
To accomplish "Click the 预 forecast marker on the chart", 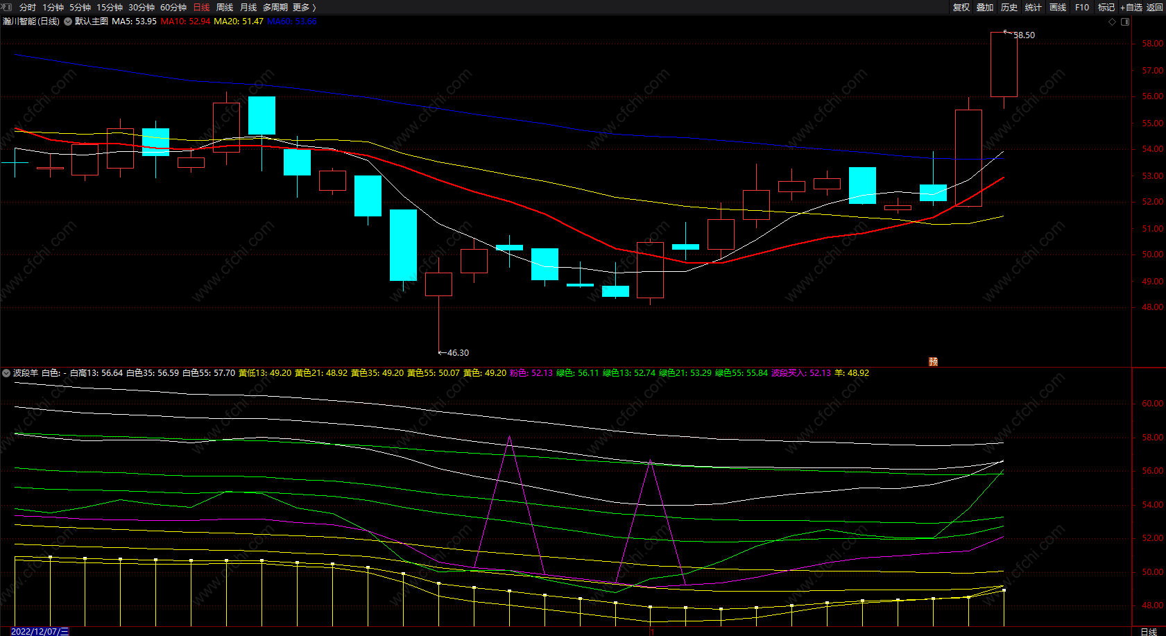I will tap(934, 361).
